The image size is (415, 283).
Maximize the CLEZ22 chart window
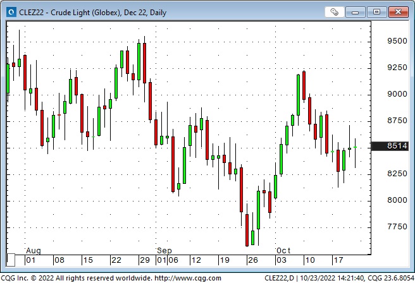(x=376, y=12)
